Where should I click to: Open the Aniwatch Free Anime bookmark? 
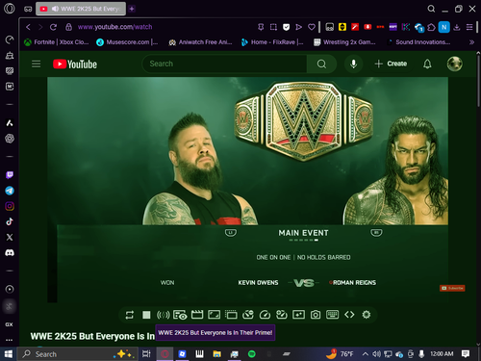point(200,42)
